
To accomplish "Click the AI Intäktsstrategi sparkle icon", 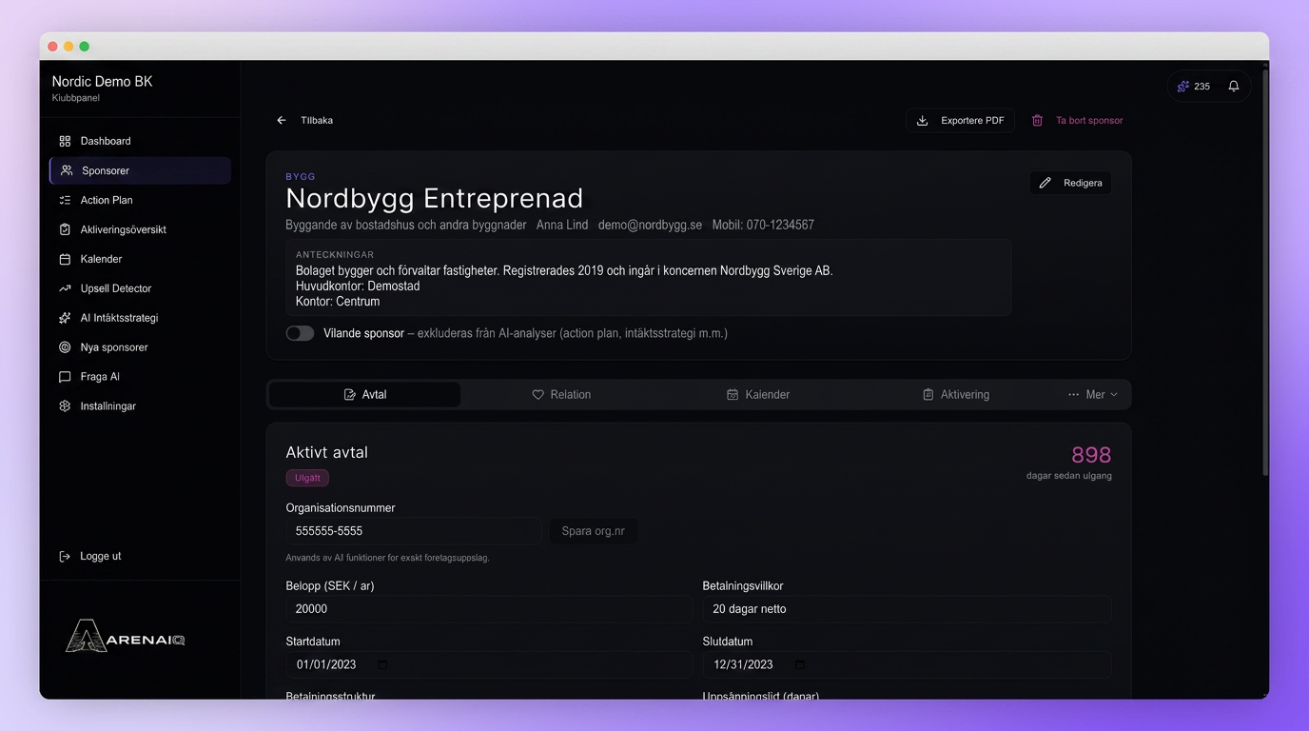I will pyautogui.click(x=65, y=318).
